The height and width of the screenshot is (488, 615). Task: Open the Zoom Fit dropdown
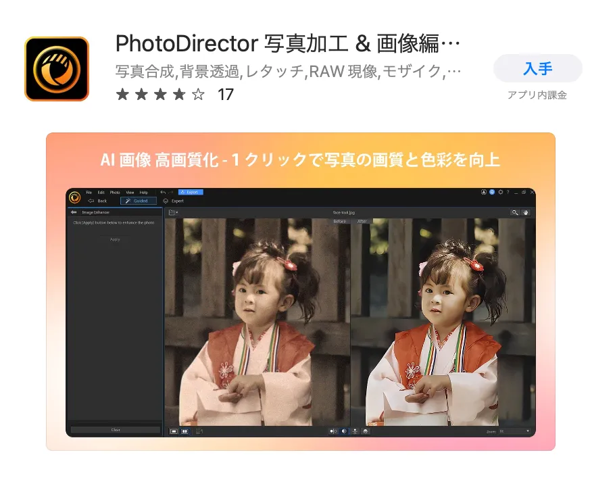point(514,431)
